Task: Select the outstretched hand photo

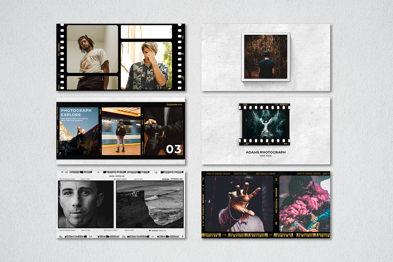Action: click(239, 203)
